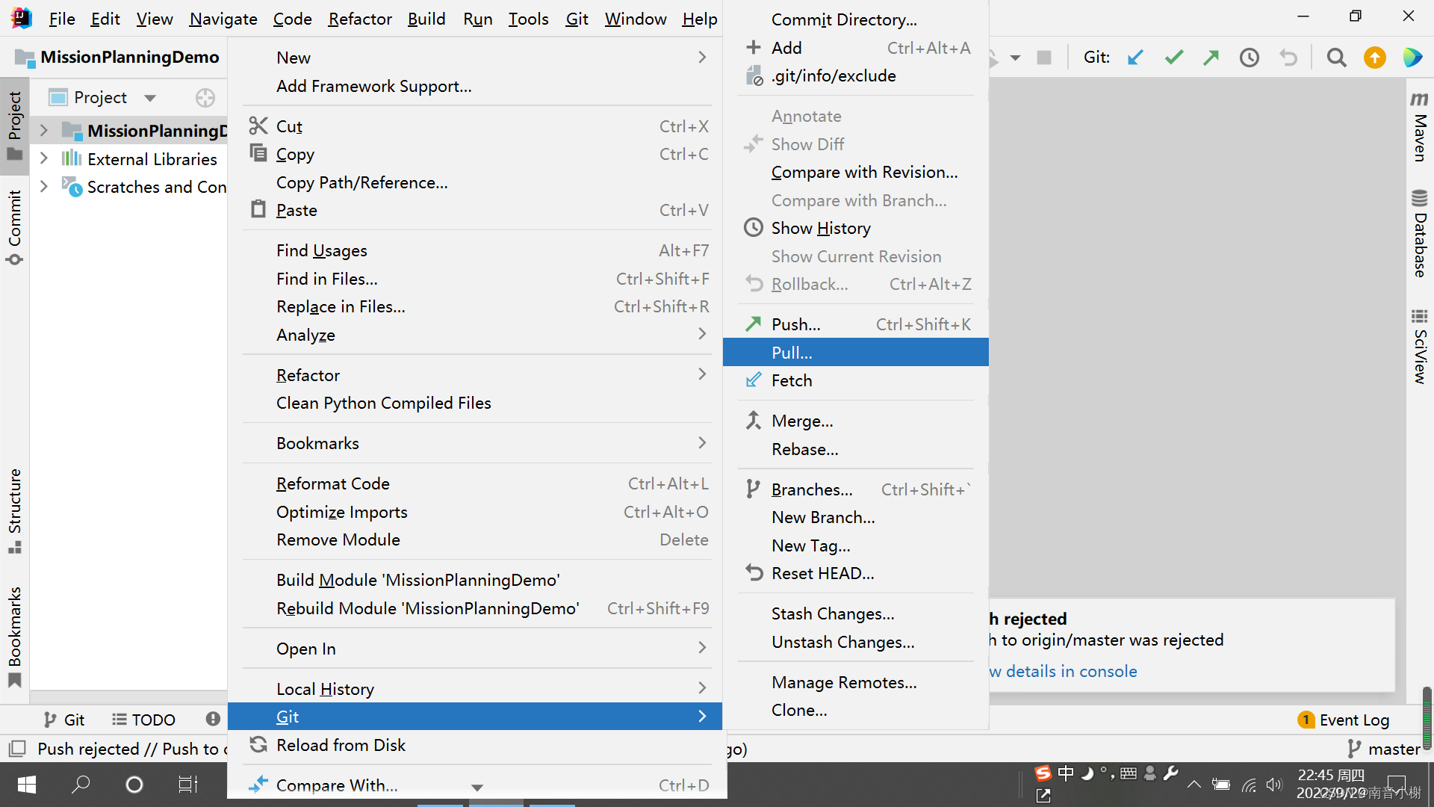Screen dimensions: 1434x807
Task: Click the Git history clock icon
Action: coord(1250,56)
